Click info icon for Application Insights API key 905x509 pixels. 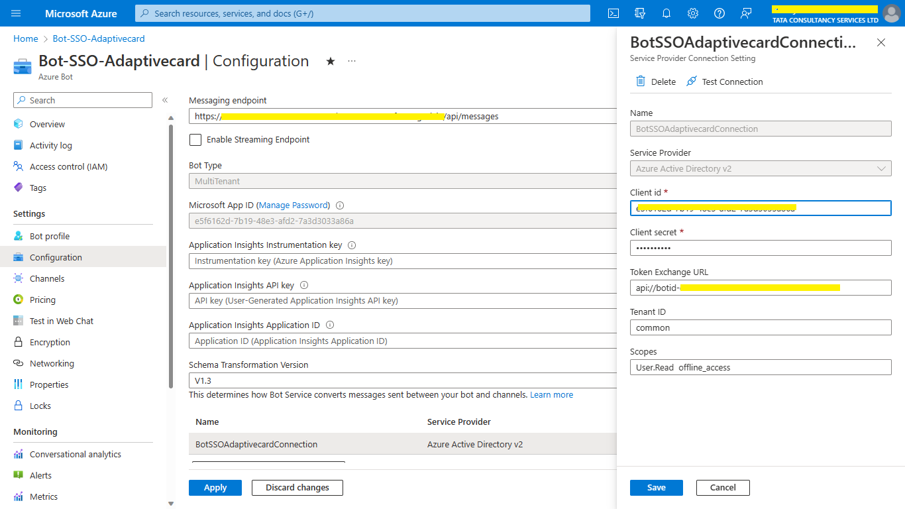tap(304, 285)
